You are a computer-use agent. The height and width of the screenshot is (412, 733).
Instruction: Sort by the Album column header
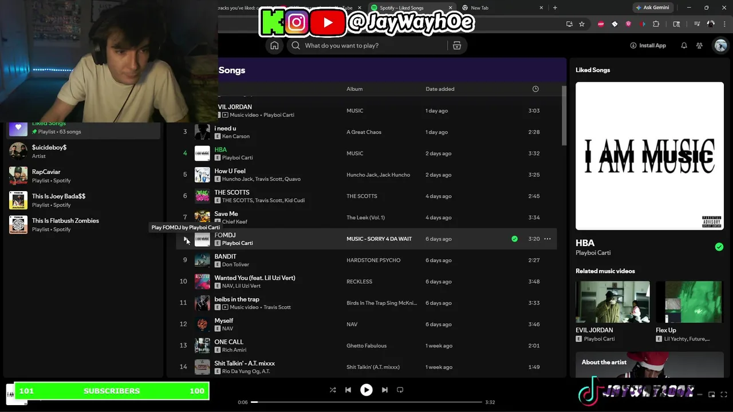tap(354, 89)
